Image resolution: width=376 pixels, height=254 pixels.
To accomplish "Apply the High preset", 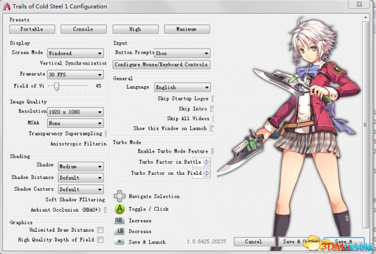I will (x=136, y=29).
